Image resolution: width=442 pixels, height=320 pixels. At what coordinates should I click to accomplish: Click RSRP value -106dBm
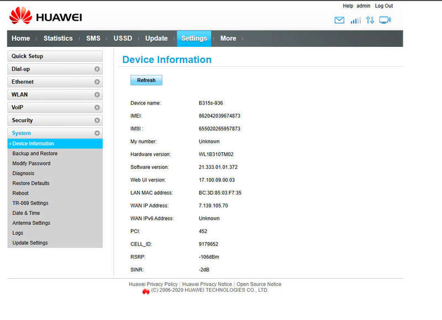(x=209, y=257)
